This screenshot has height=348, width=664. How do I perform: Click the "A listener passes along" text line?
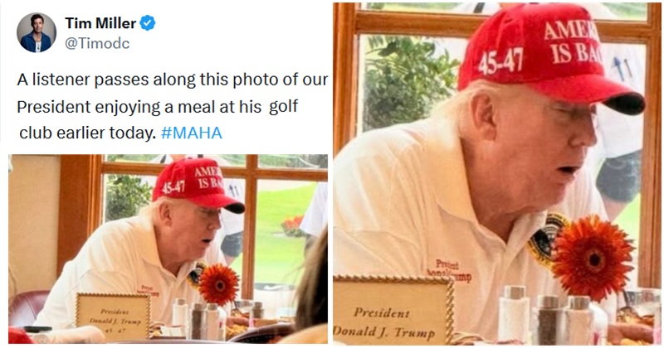tap(173, 80)
